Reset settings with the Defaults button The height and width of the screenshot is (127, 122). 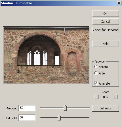point(106,108)
